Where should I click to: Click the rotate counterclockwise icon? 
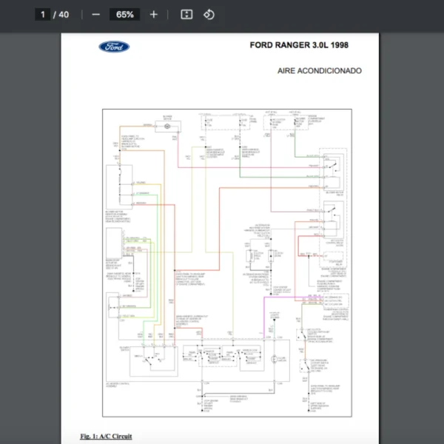point(209,14)
